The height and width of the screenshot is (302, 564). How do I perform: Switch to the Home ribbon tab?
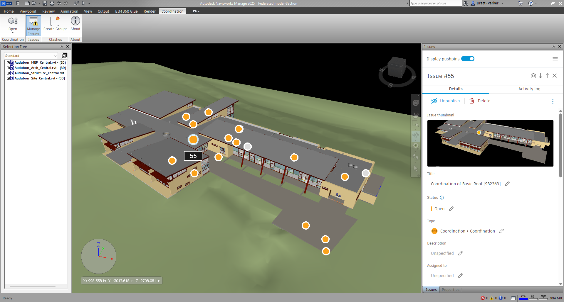click(x=9, y=11)
